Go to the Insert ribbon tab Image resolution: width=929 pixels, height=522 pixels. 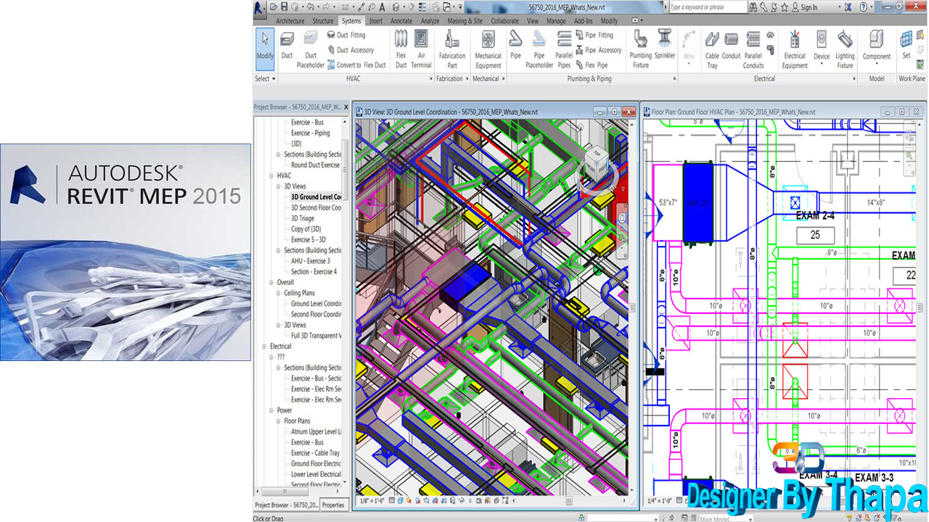tap(375, 21)
